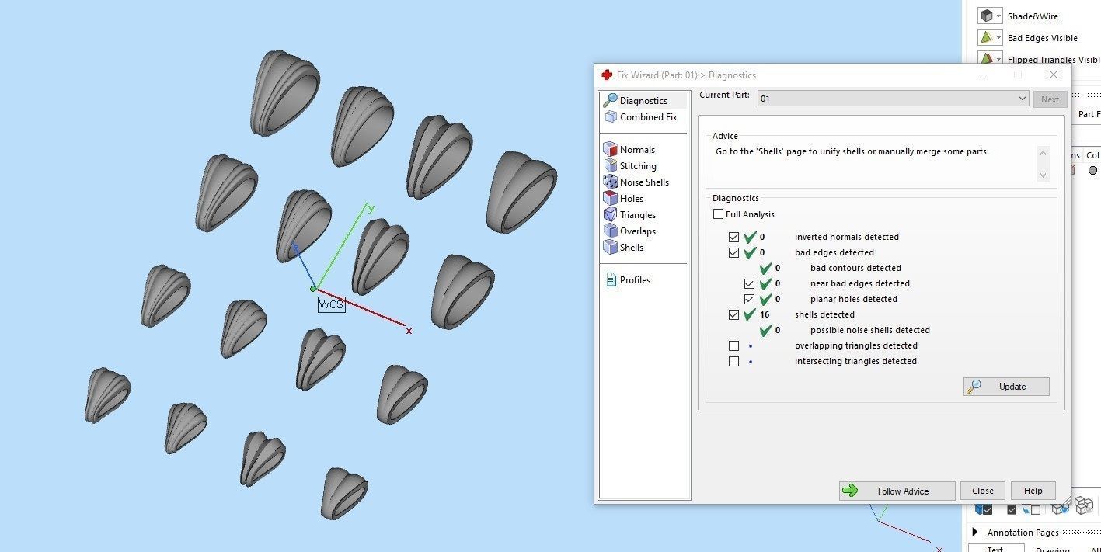Open the Profiles page
The height and width of the screenshot is (552, 1101).
[636, 280]
